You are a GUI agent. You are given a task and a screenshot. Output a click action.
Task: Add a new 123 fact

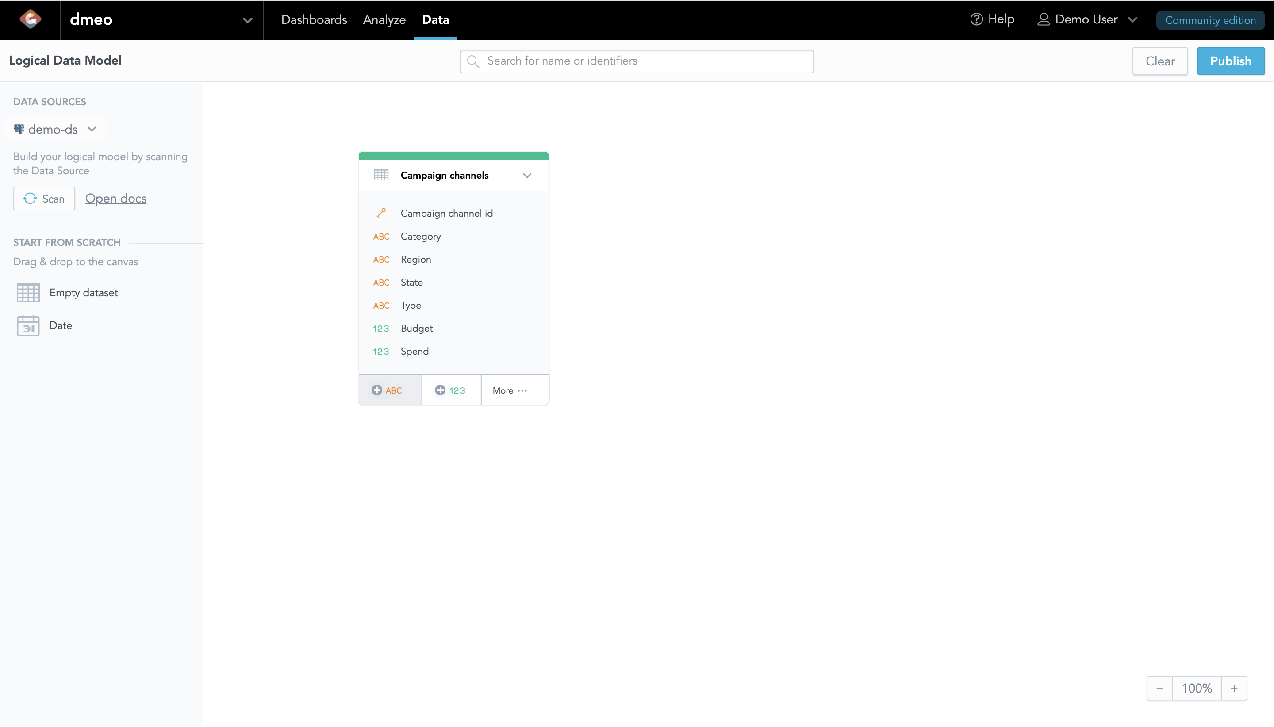(451, 390)
